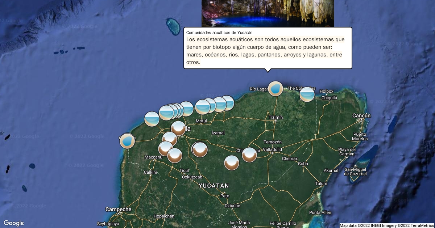Click the cenote marker directly above Maxcanú
The image size is (435, 228).
pyautogui.click(x=165, y=148)
